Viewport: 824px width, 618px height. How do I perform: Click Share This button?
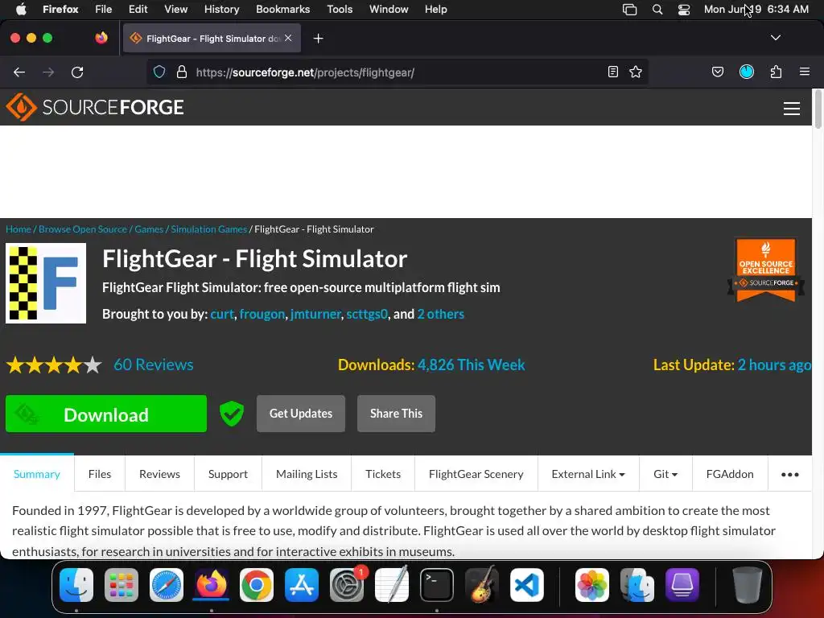396,414
